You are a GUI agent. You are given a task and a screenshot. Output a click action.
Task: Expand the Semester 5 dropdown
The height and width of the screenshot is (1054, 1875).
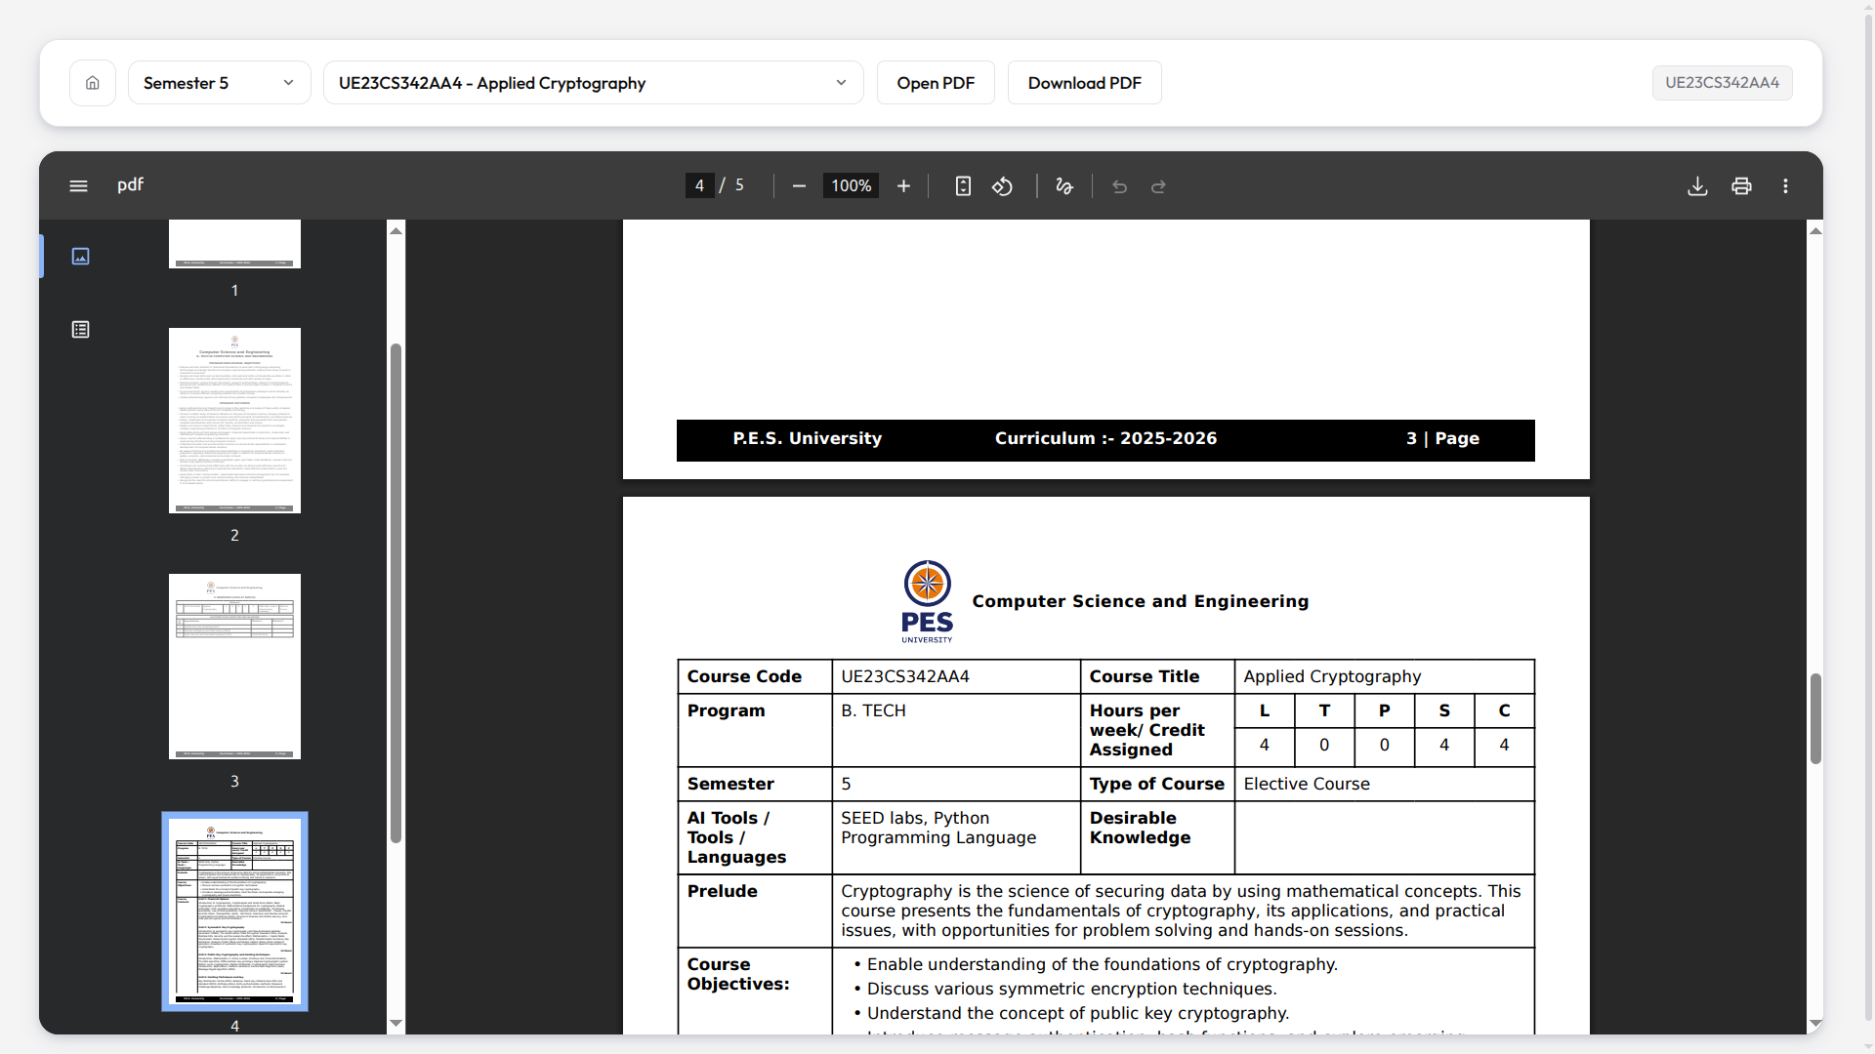coord(220,83)
